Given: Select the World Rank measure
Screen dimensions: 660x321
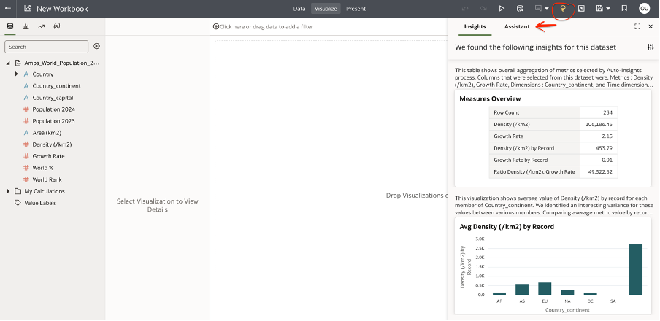Looking at the screenshot, I should (47, 179).
